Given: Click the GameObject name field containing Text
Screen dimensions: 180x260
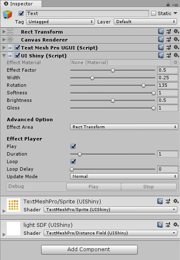Looking at the screenshot, I should tap(87, 13).
